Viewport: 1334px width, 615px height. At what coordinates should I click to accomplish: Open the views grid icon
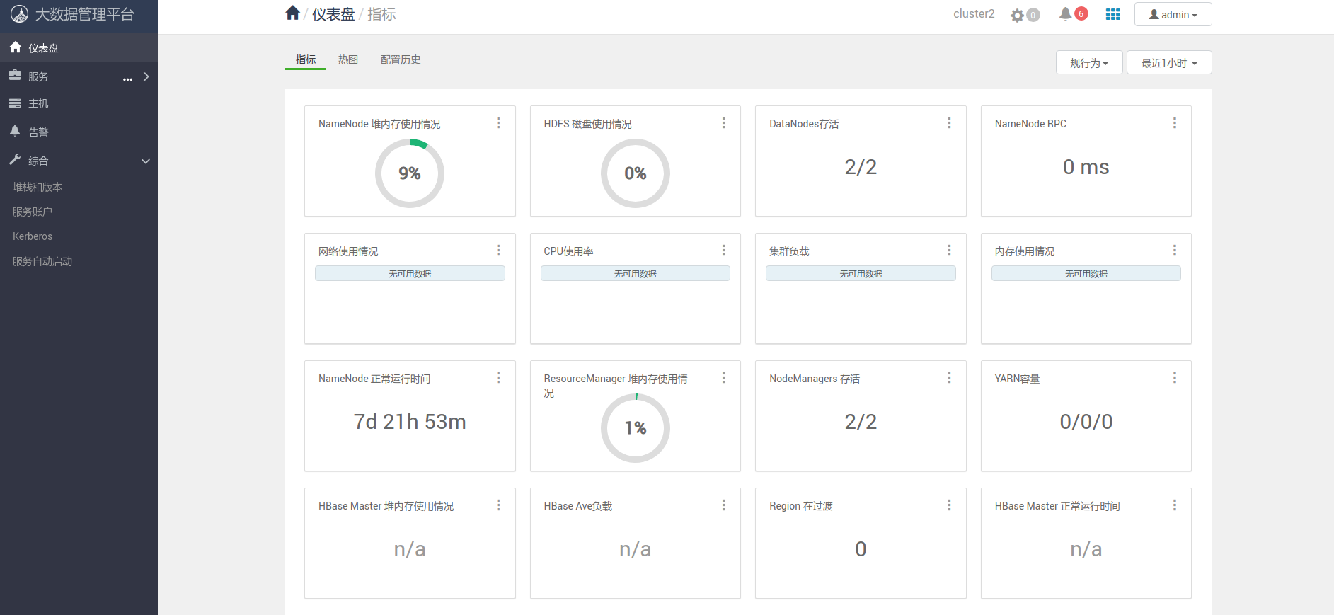pos(1113,14)
